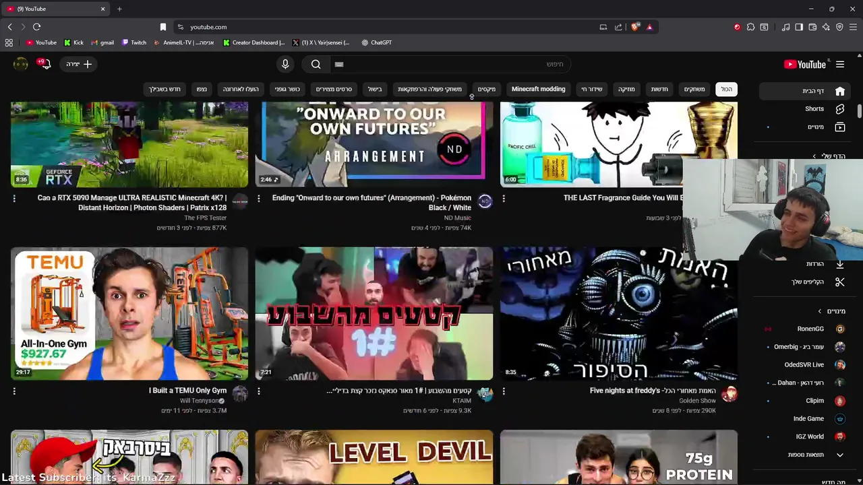Select the 'שידור חי' filter chip

[592, 89]
